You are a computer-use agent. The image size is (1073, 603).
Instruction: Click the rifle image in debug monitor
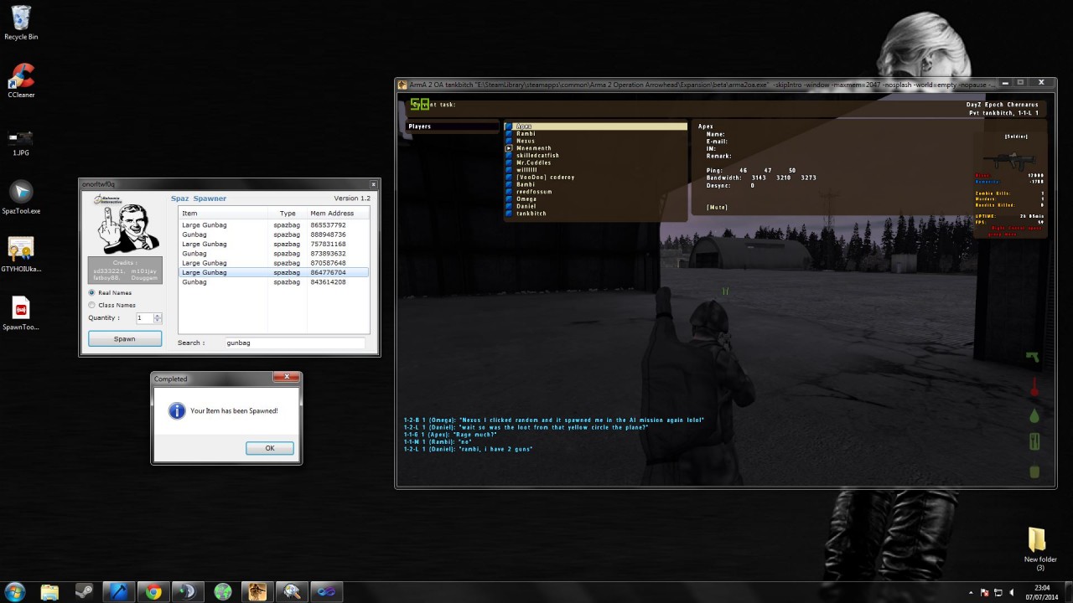[1008, 160]
